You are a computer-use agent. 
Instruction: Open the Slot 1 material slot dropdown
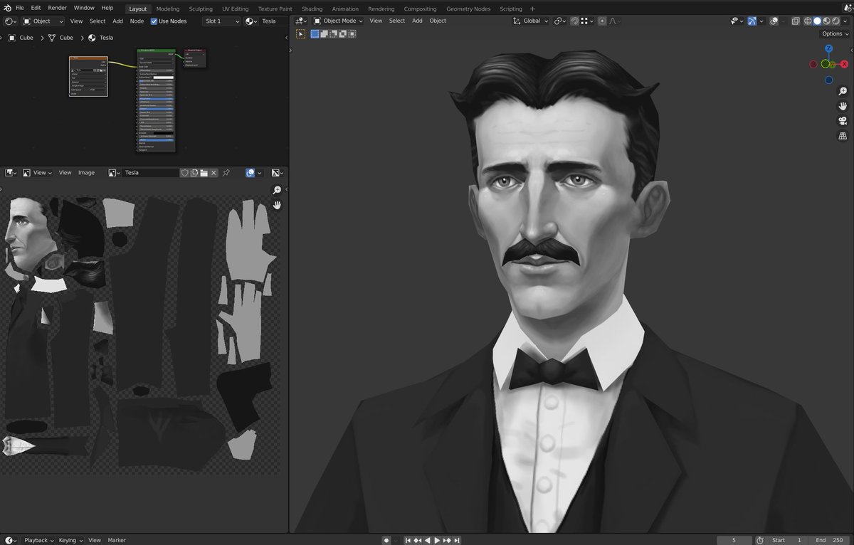click(221, 21)
